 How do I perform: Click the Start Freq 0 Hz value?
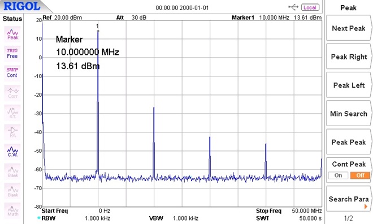pyautogui.click(x=105, y=210)
